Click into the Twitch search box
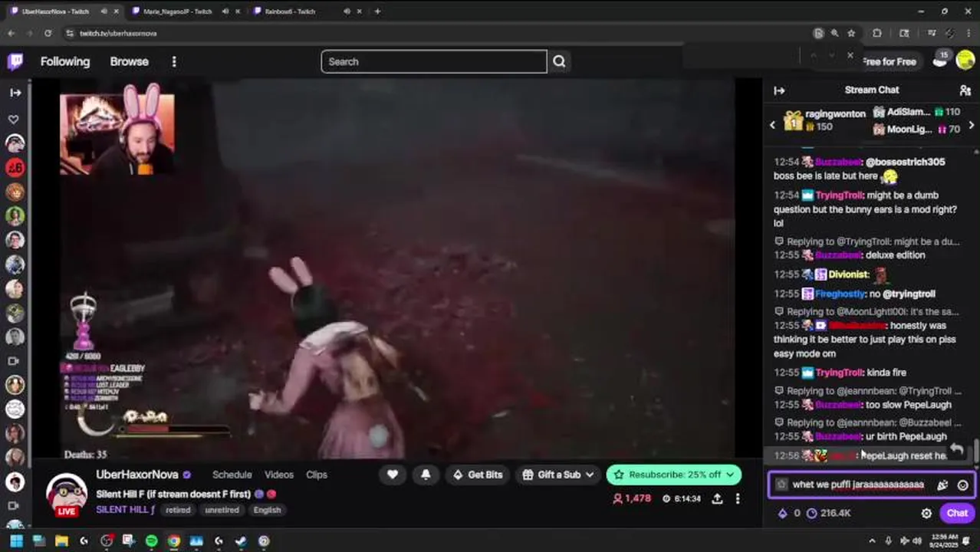 tap(433, 61)
